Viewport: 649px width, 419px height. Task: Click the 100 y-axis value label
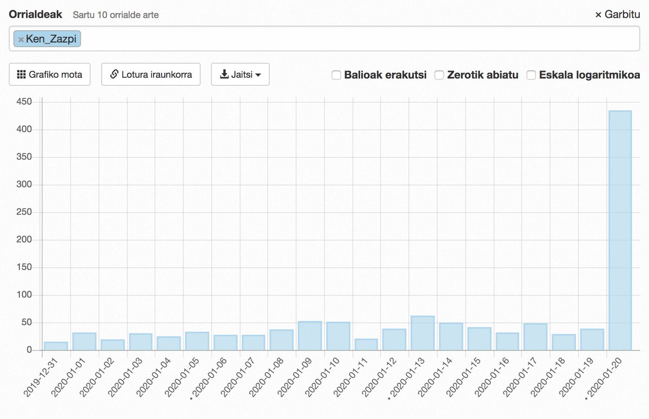[24, 295]
